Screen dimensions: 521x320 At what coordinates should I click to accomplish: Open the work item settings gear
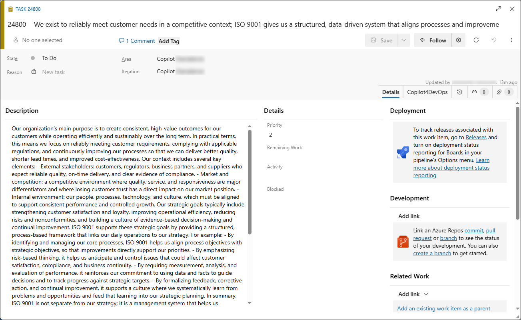(459, 40)
